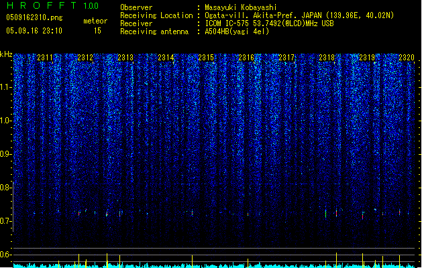Click the Ogata-vill. Akita-Pref. JAPAN text
Screen dimensions: 422x268
(x=264, y=15)
